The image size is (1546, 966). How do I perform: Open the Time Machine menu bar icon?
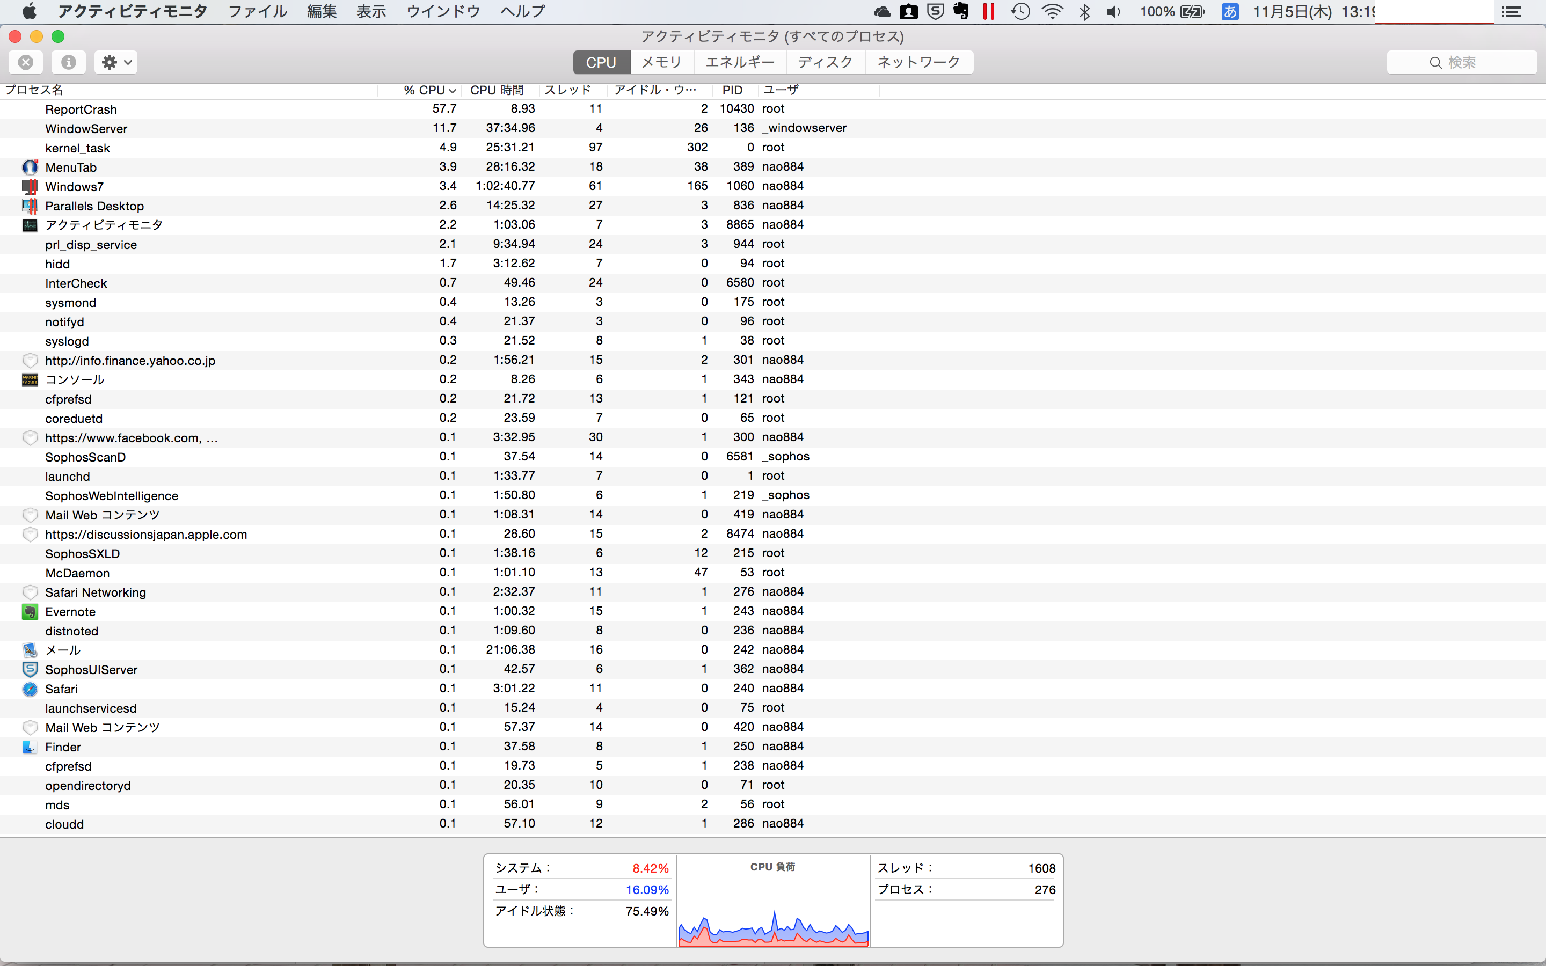tap(1020, 11)
